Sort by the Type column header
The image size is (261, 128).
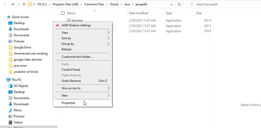pyautogui.click(x=169, y=13)
